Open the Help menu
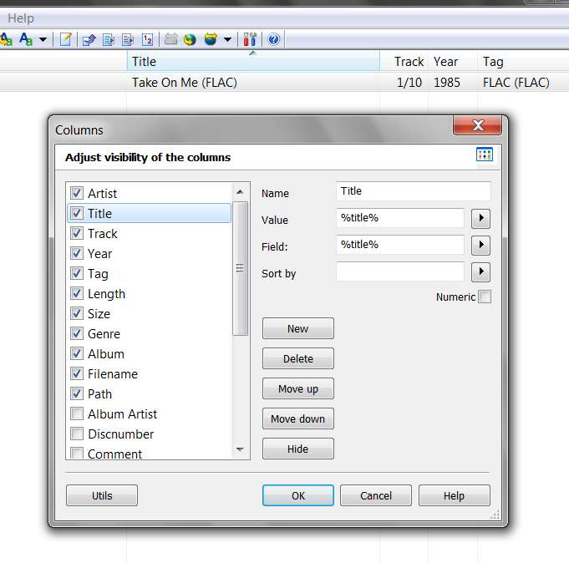Image resolution: width=569 pixels, height=563 pixels. click(21, 18)
